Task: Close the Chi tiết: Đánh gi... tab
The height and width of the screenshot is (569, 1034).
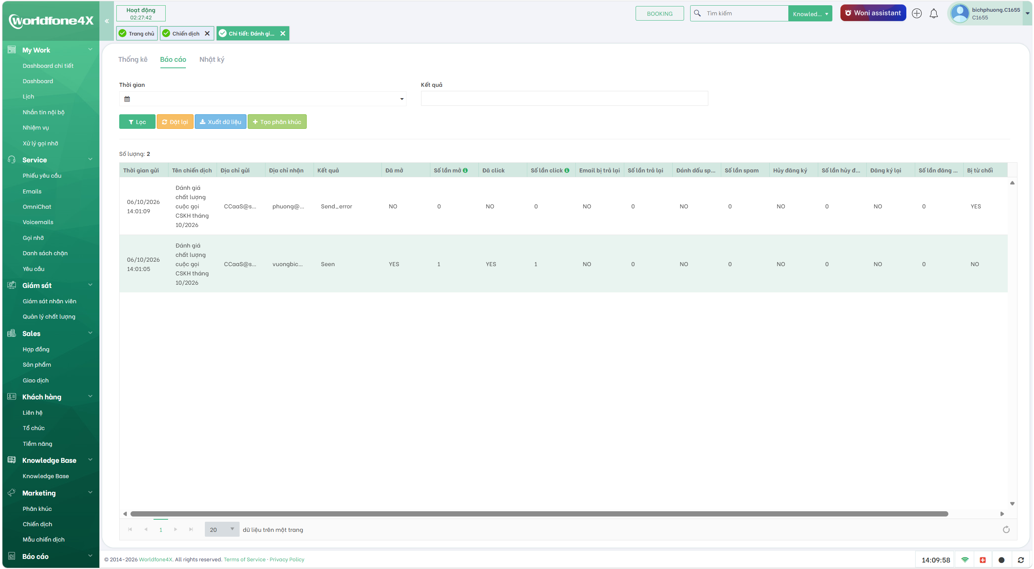Action: click(283, 34)
